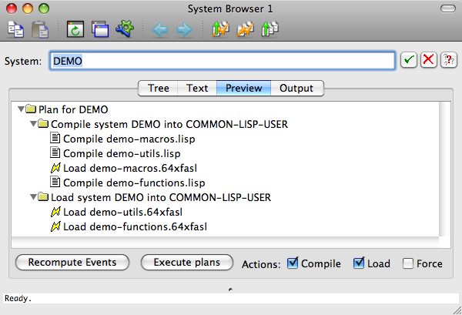Screen dimensions: 462x315
Task: Enable the Force checkbox
Action: click(x=407, y=263)
